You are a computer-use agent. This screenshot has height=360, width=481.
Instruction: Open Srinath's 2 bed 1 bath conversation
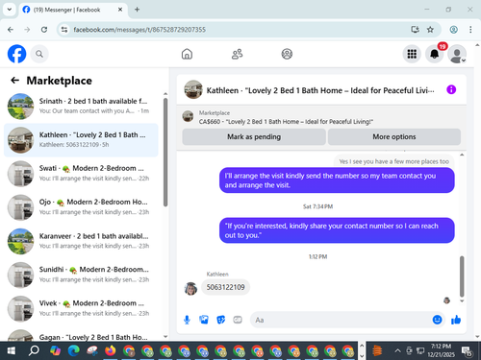81,106
